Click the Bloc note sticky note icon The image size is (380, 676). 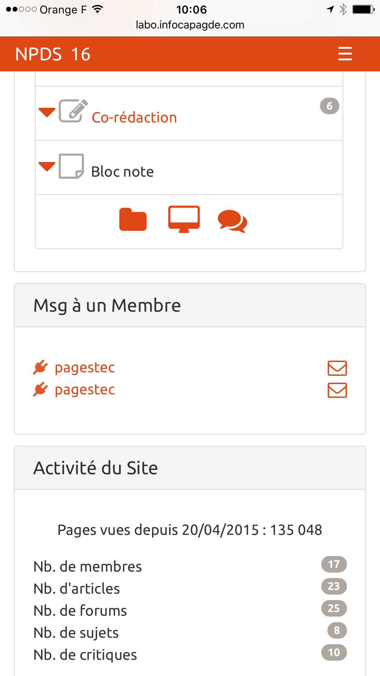pos(71,166)
